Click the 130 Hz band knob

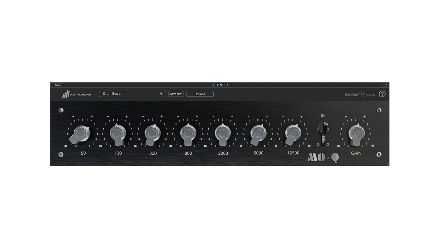[x=118, y=133]
